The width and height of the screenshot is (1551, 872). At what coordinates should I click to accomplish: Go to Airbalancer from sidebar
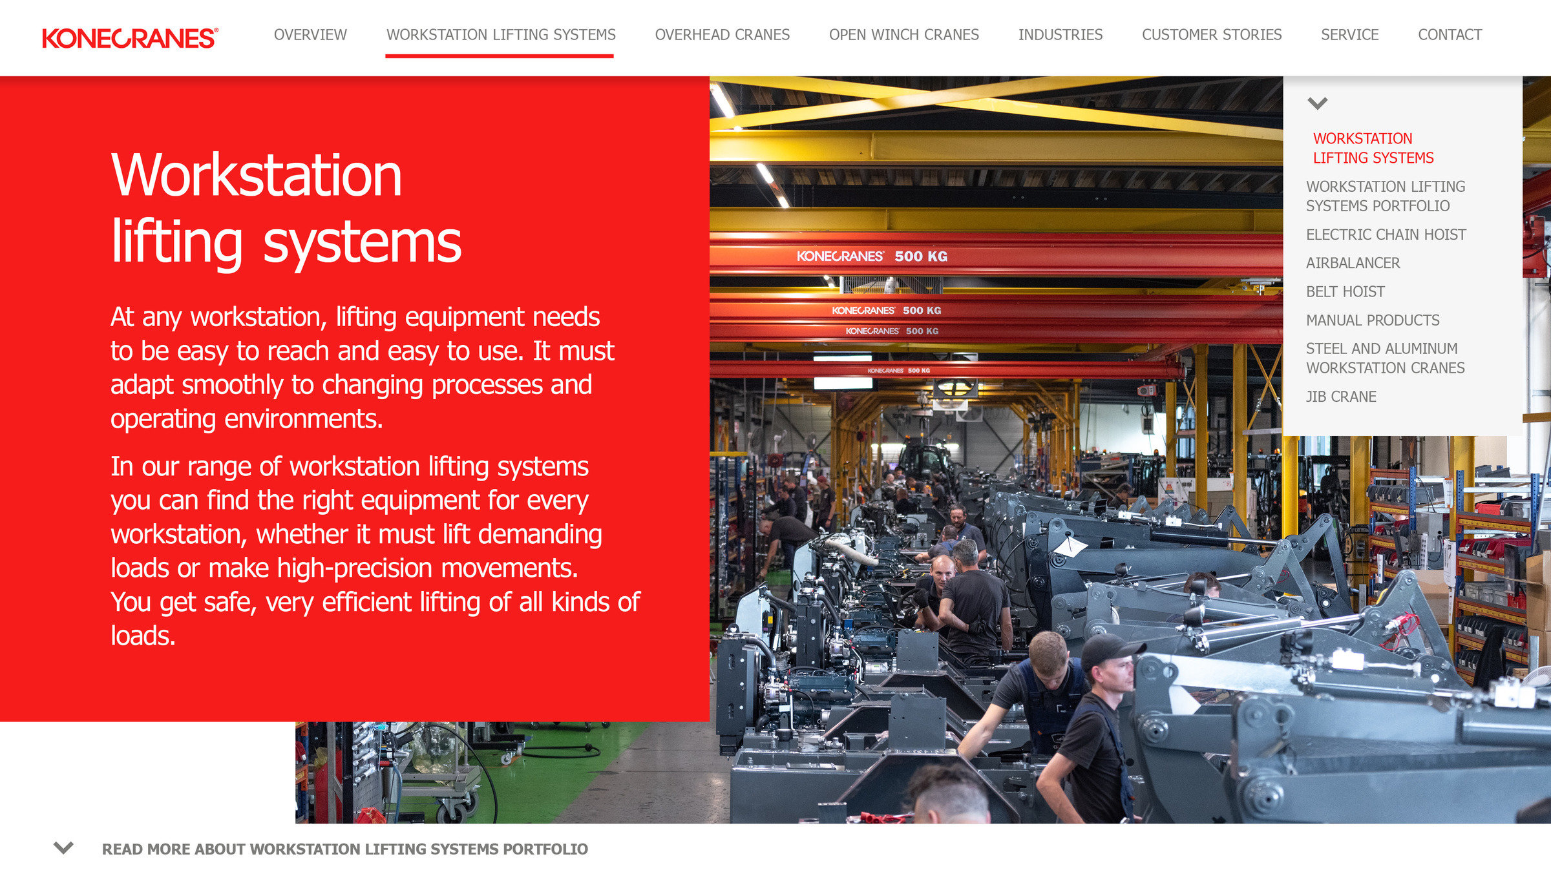click(1353, 263)
